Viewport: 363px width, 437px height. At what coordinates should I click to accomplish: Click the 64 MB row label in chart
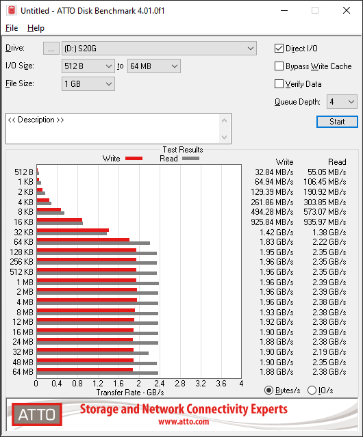[23, 372]
